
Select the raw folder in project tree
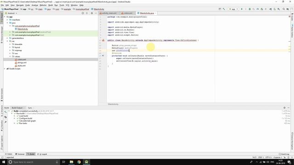16,54
